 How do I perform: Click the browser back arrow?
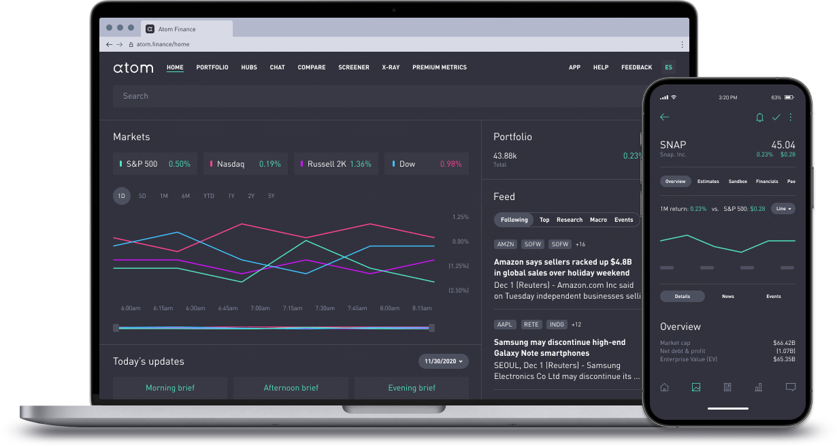pos(109,44)
